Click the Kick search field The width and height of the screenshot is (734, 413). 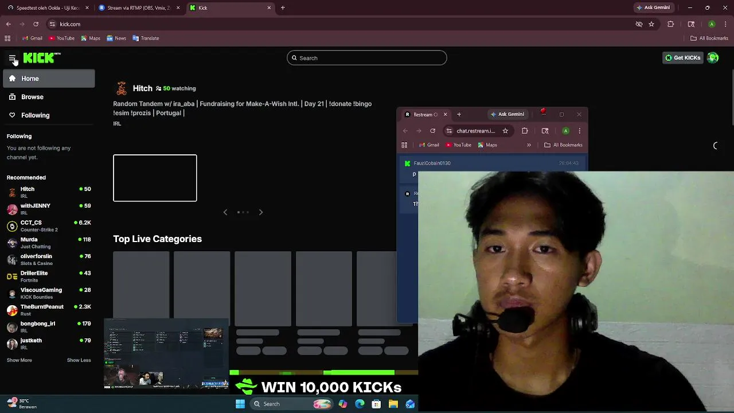[366, 58]
